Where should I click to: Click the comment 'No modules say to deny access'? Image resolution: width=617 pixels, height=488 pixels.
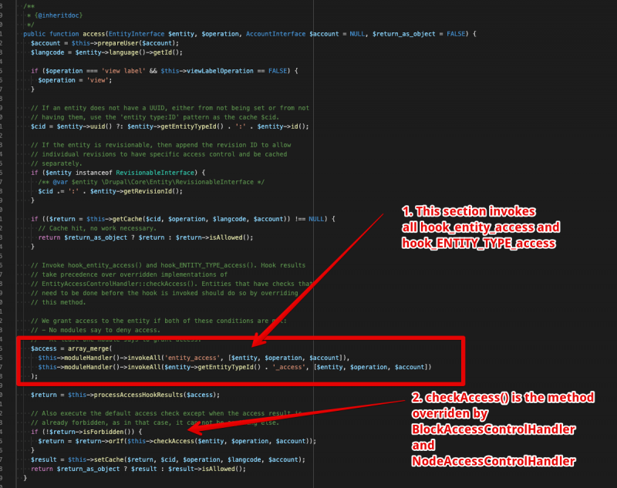[96, 330]
